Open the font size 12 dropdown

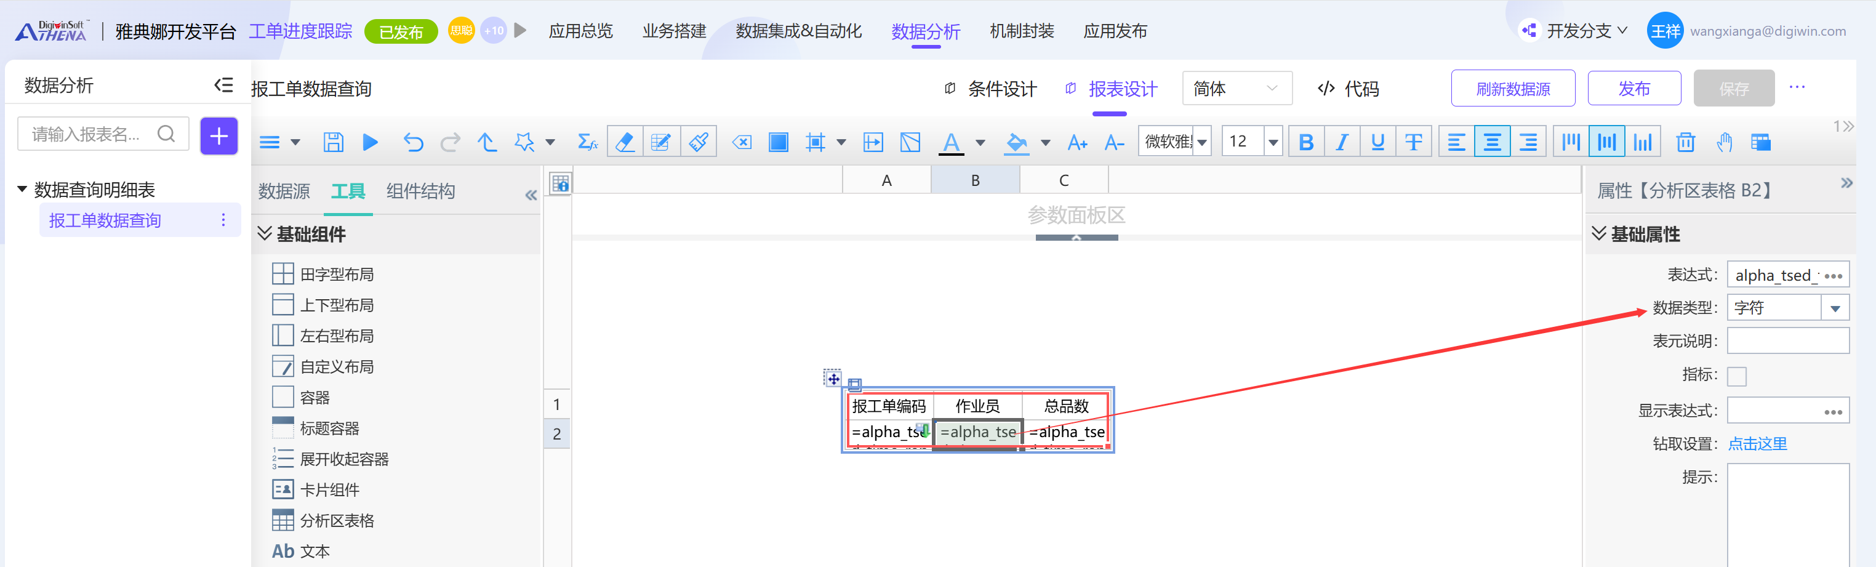pyautogui.click(x=1272, y=142)
